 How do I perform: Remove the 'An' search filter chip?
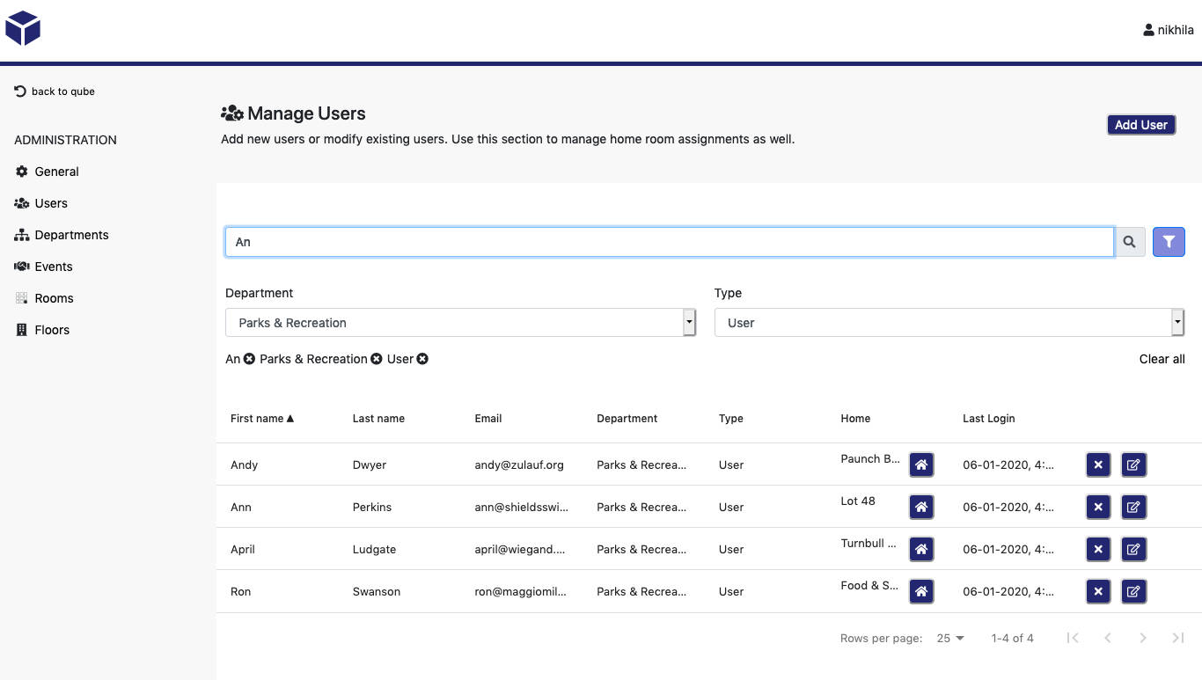[247, 359]
